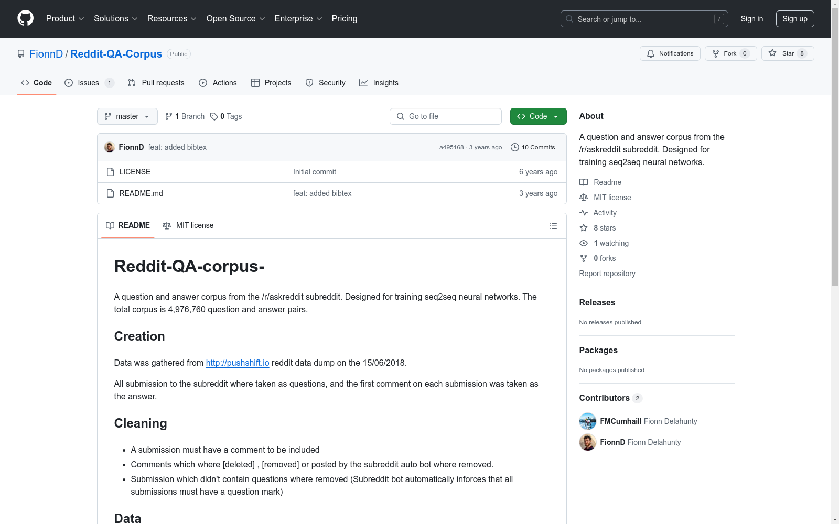
Task: Open the FionnD owner profile link
Action: [46, 54]
